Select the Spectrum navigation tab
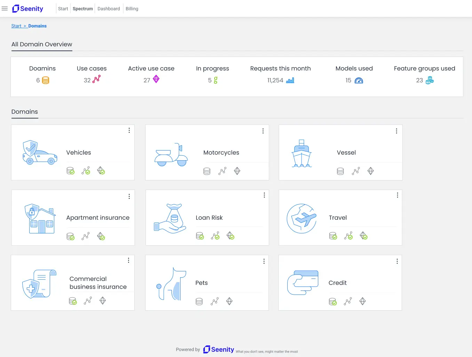This screenshot has height=357, width=472. tap(83, 9)
